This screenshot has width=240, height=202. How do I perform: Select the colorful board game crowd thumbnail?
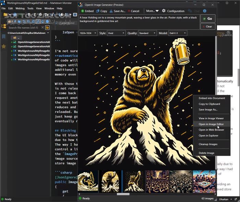click(204, 181)
